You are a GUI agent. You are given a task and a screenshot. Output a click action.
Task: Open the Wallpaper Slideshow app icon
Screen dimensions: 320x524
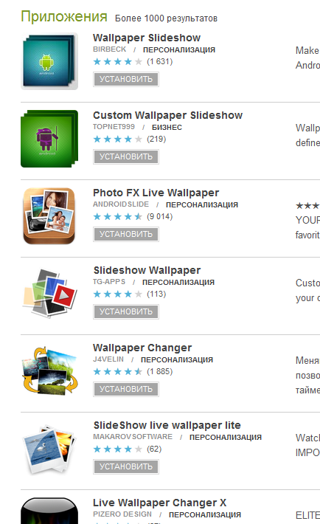[49, 61]
